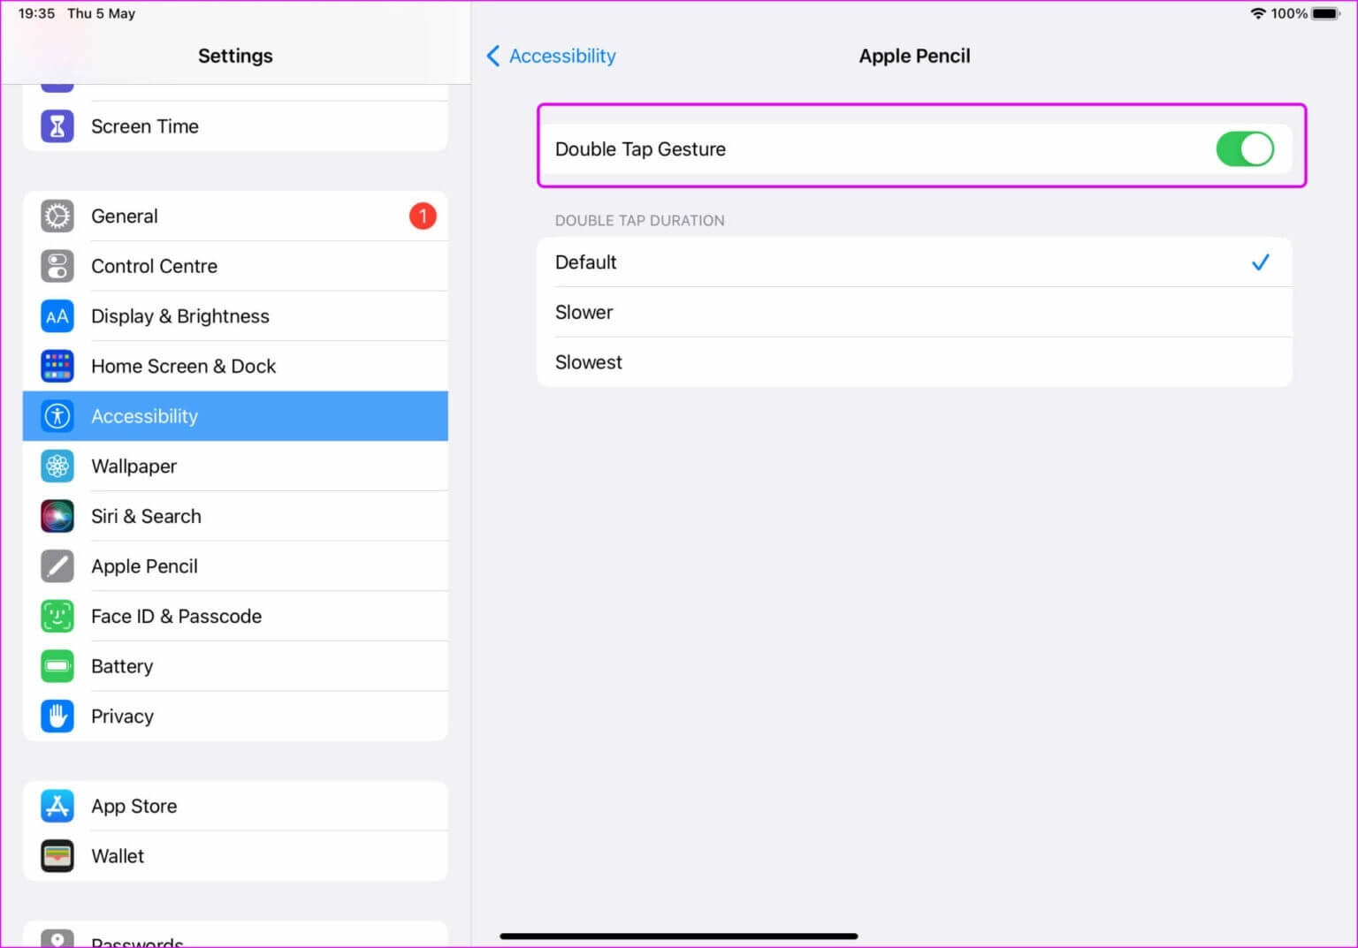
Task: Tap the Thu 5 May date
Action: (101, 13)
